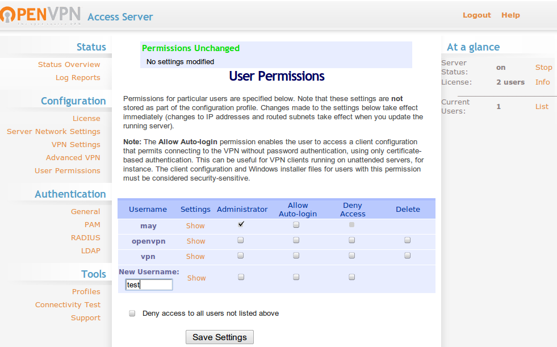Open VPN Settings page
This screenshot has width=557, height=347.
pos(76,145)
